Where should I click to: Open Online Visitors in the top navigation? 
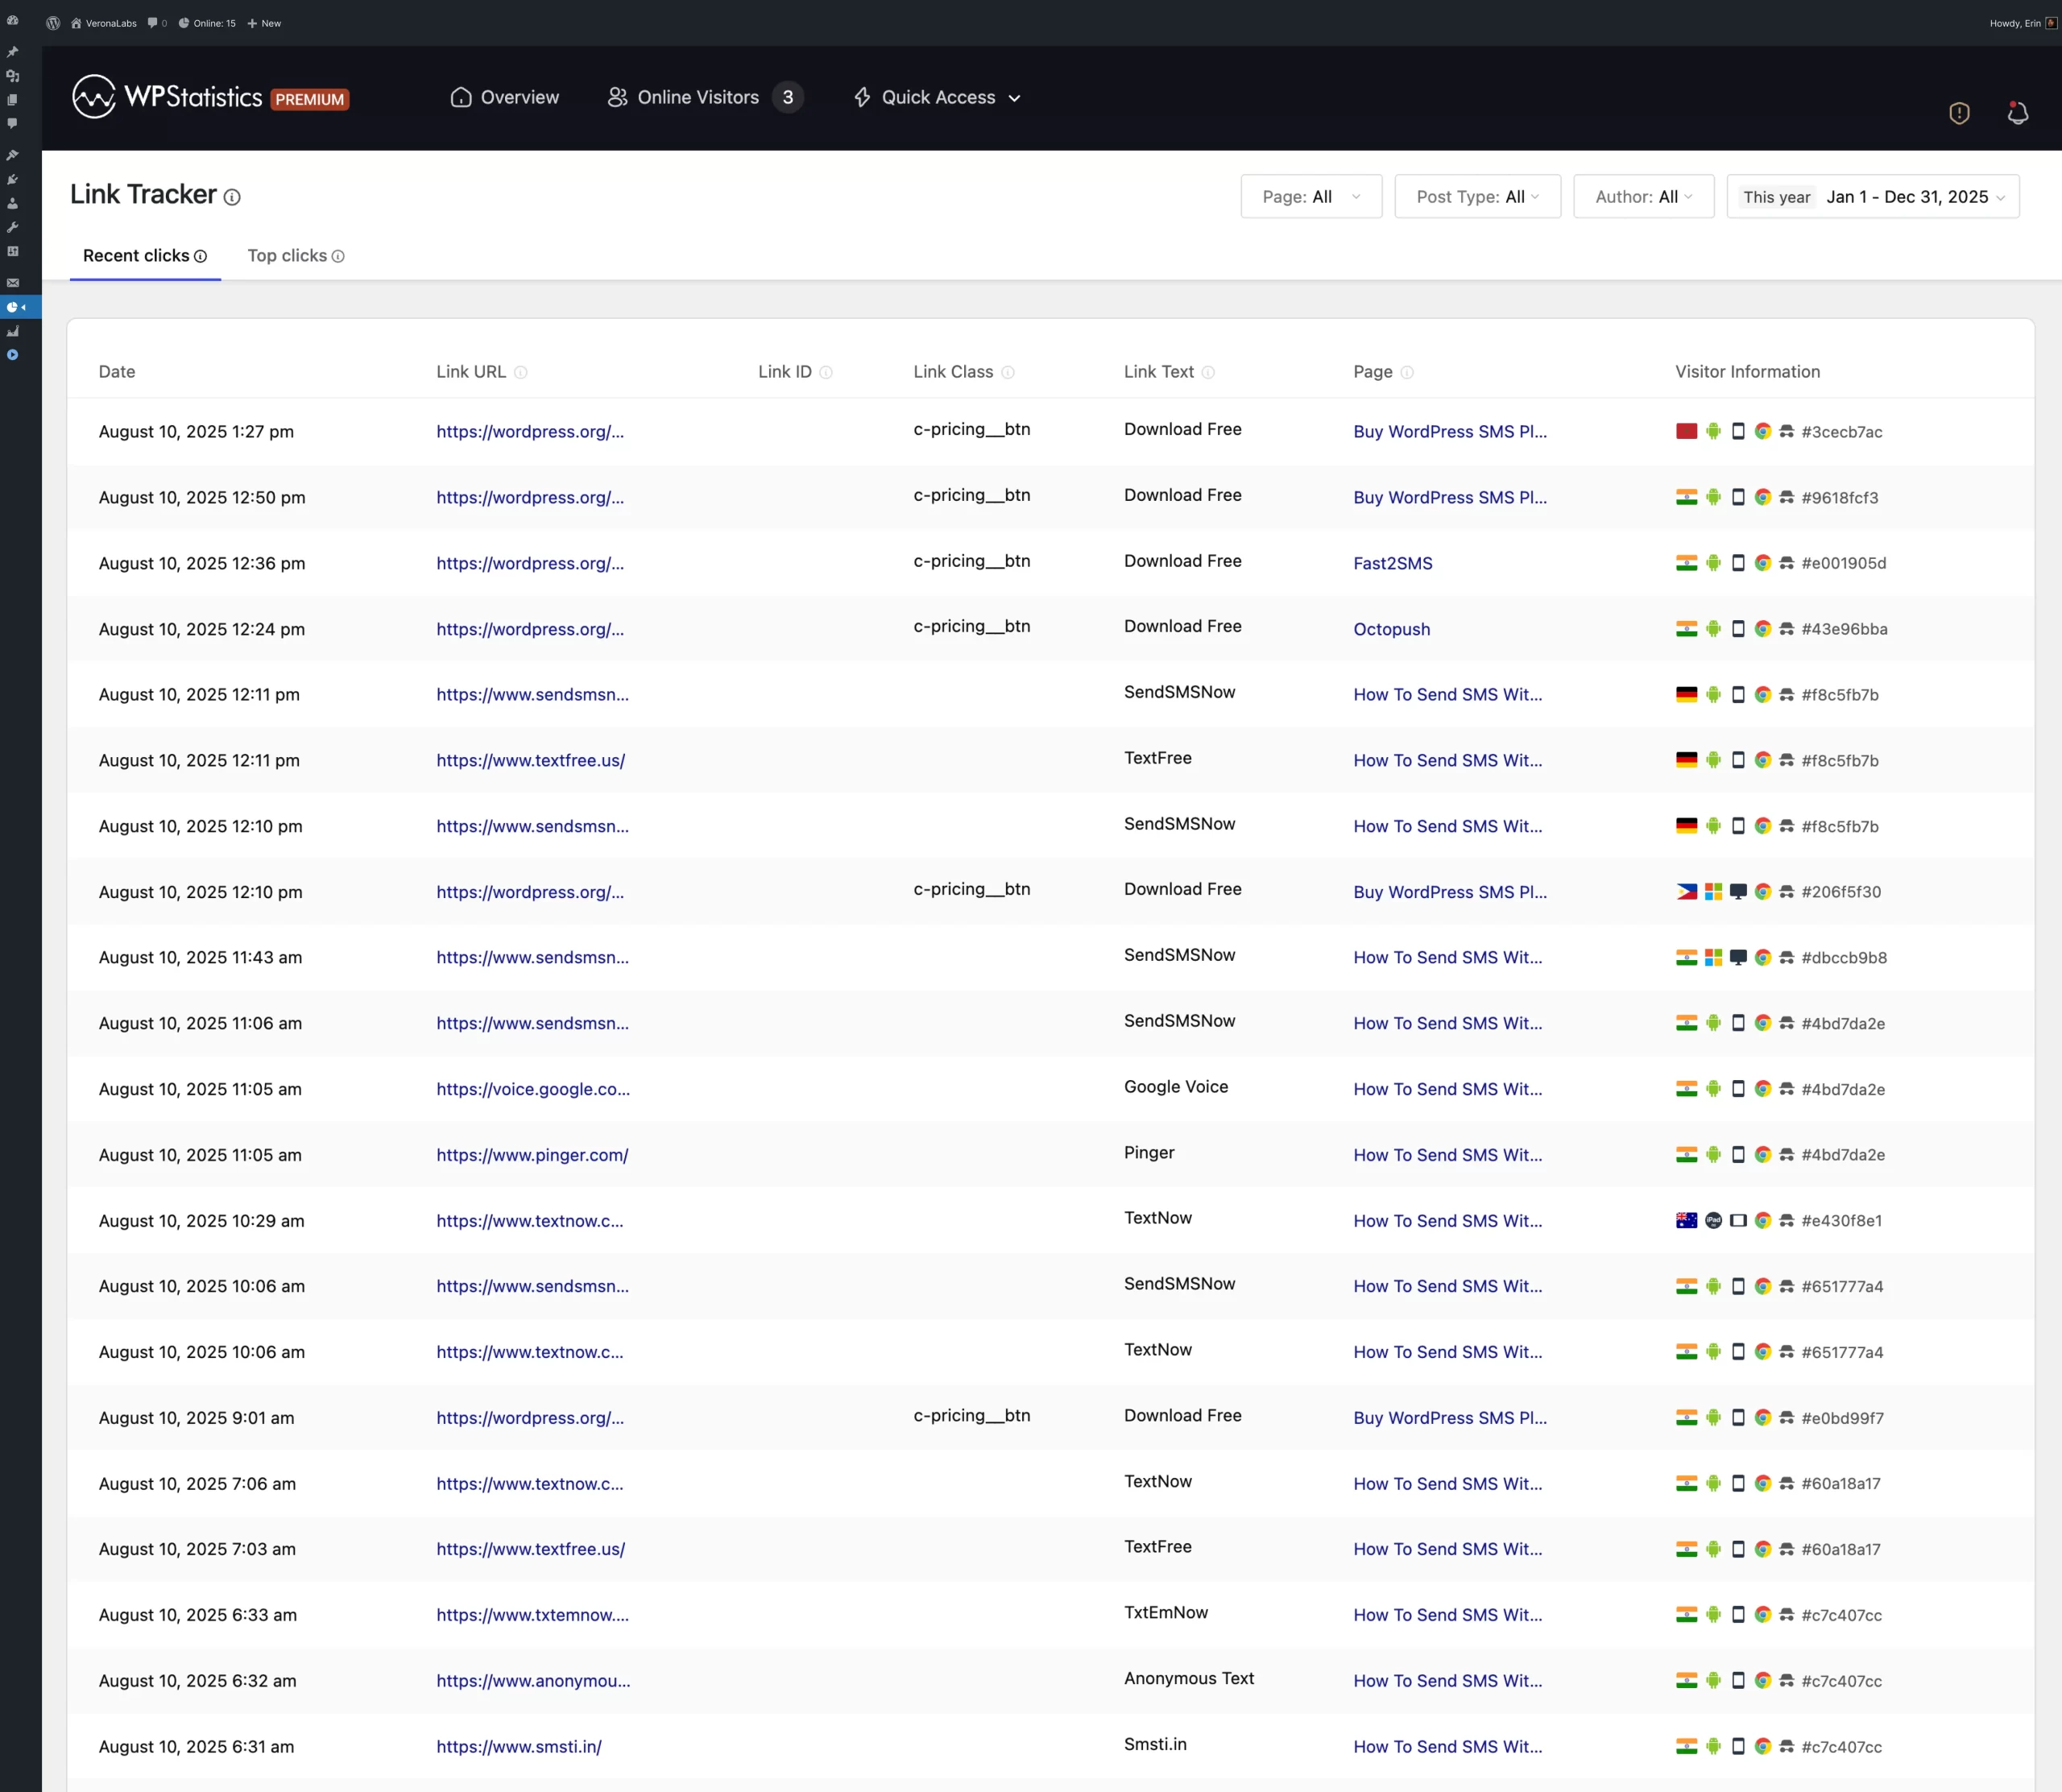705,97
